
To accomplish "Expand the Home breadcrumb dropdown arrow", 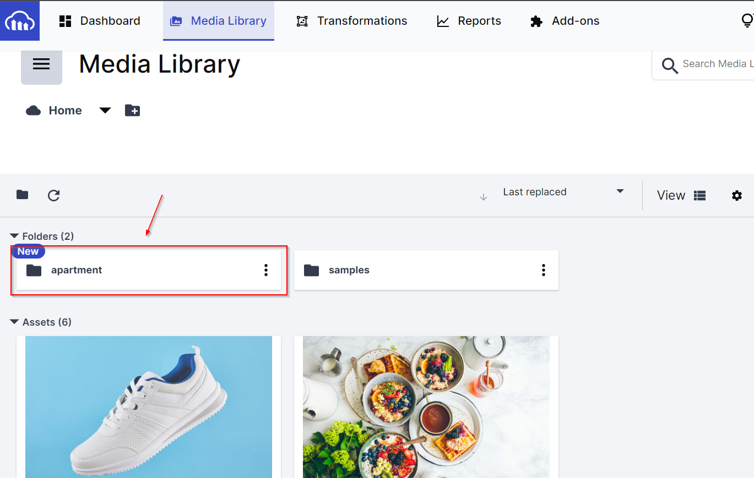I will [105, 111].
